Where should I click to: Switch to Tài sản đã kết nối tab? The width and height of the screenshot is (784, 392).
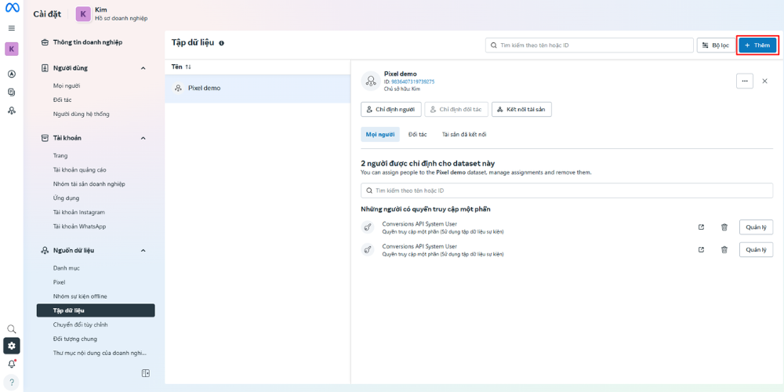click(464, 135)
